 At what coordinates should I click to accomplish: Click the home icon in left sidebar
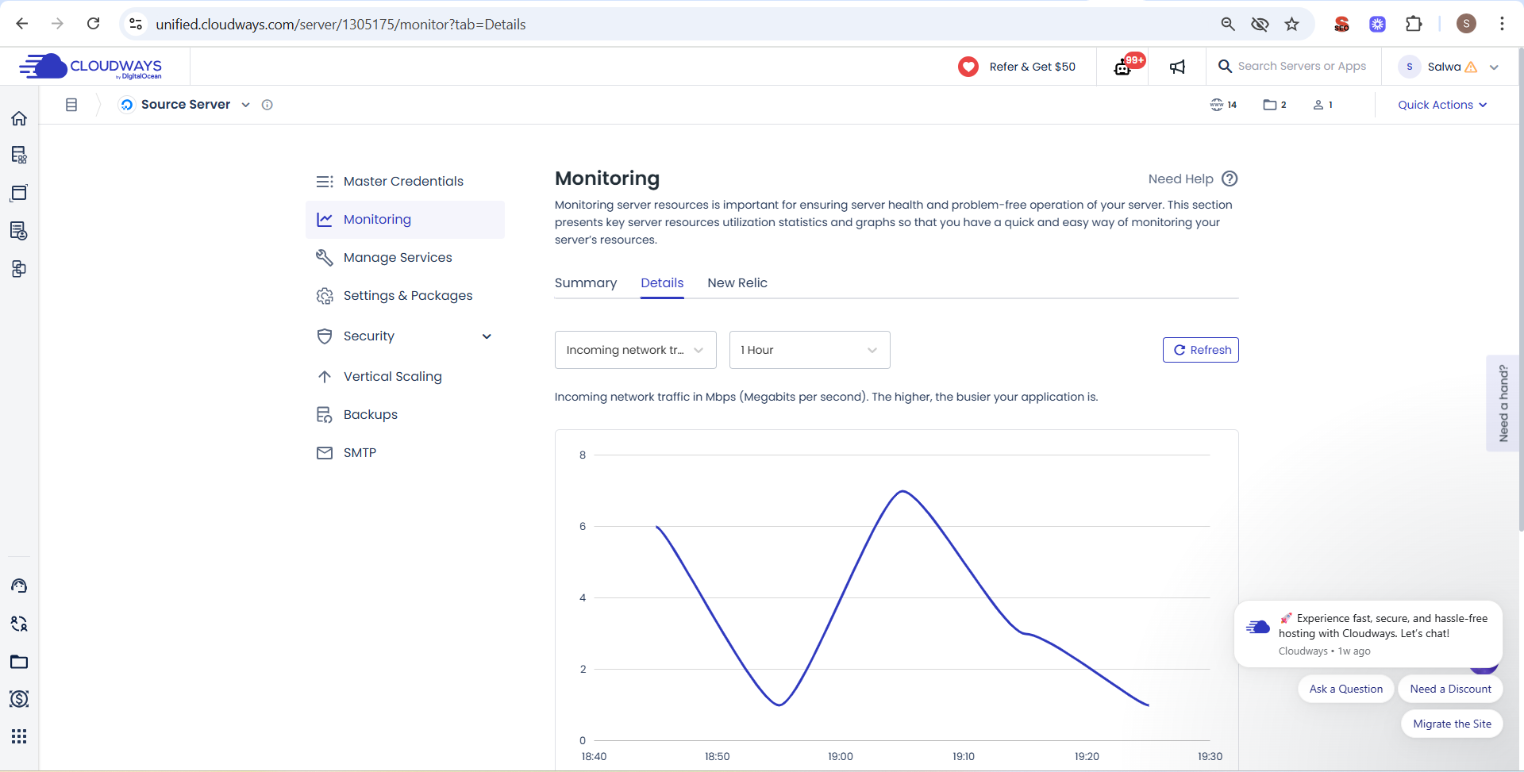[19, 118]
